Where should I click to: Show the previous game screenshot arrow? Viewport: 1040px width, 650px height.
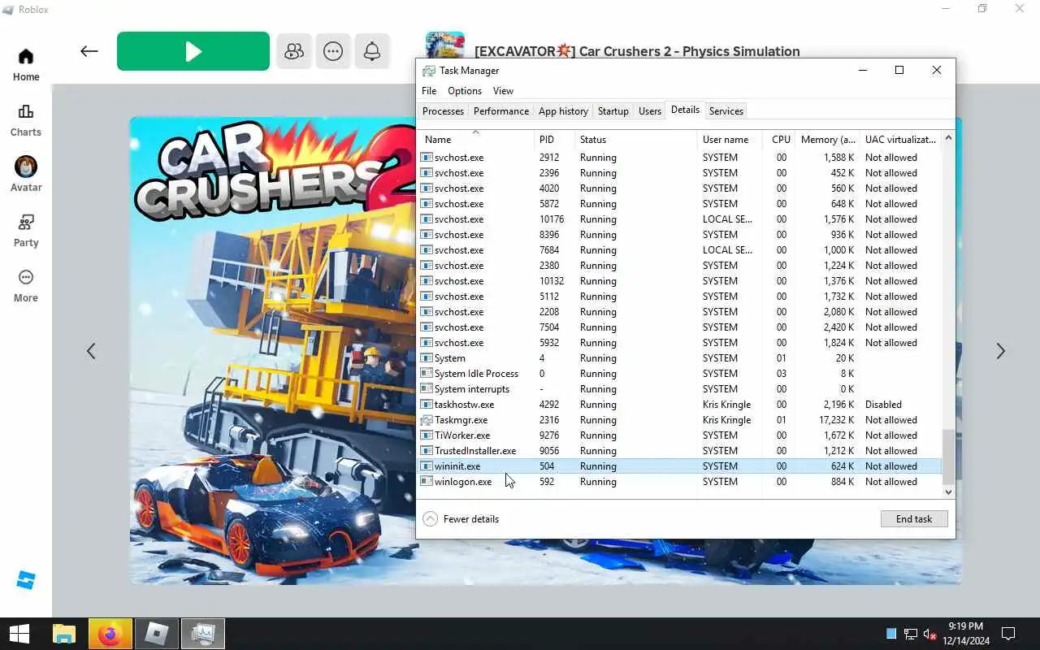pyautogui.click(x=91, y=351)
